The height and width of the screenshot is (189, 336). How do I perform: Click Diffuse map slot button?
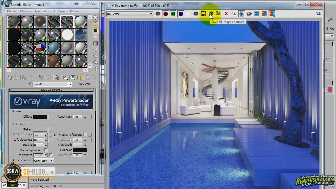[x=50, y=117]
